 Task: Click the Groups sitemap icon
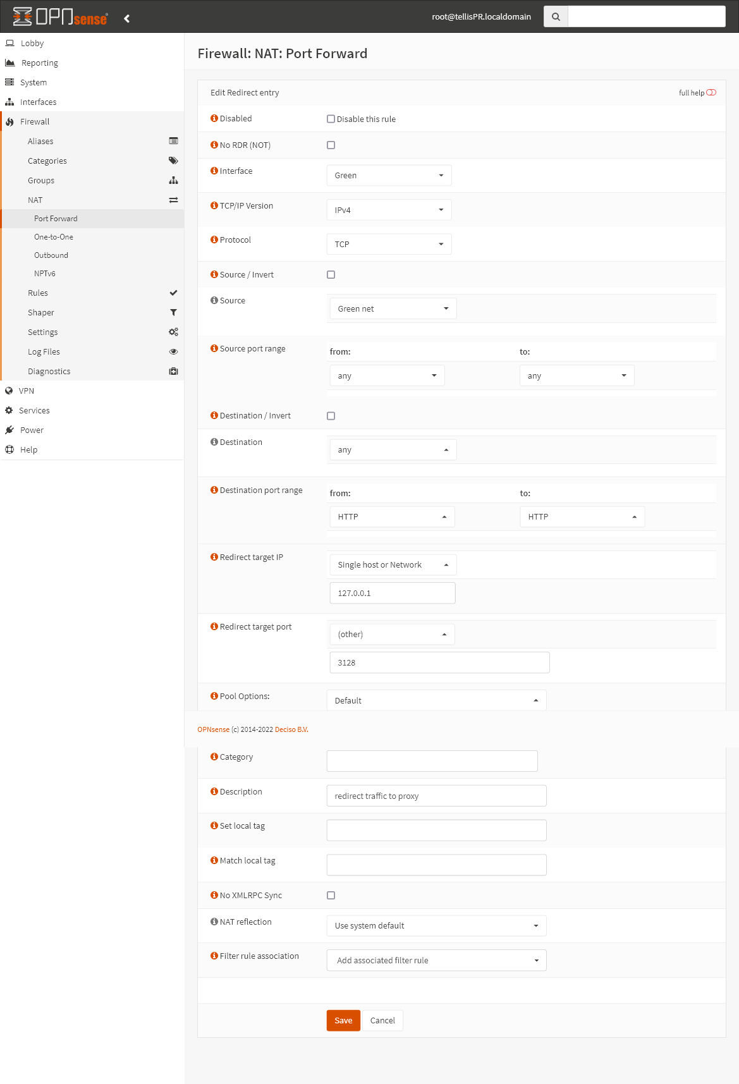pyautogui.click(x=173, y=180)
